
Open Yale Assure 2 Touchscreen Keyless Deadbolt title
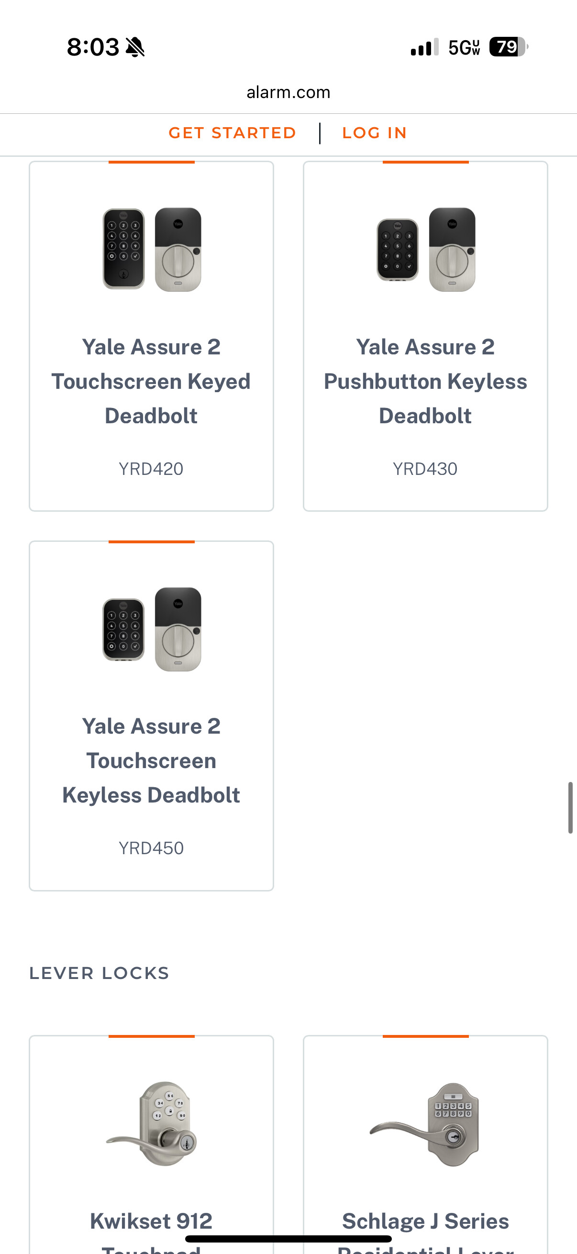click(x=152, y=760)
